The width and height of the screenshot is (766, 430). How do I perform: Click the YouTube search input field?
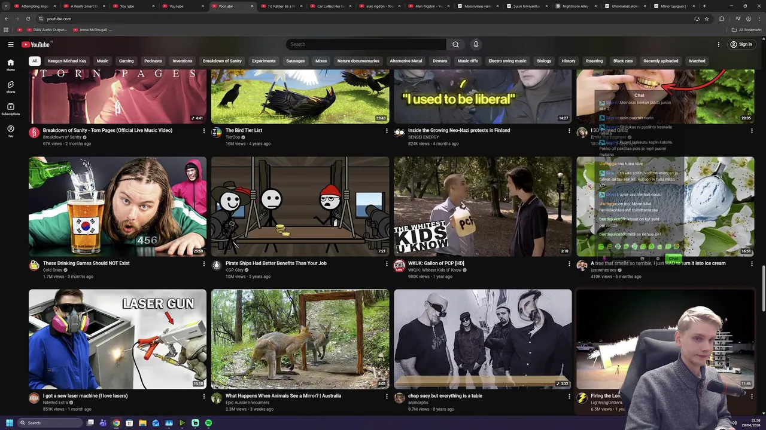coord(366,44)
